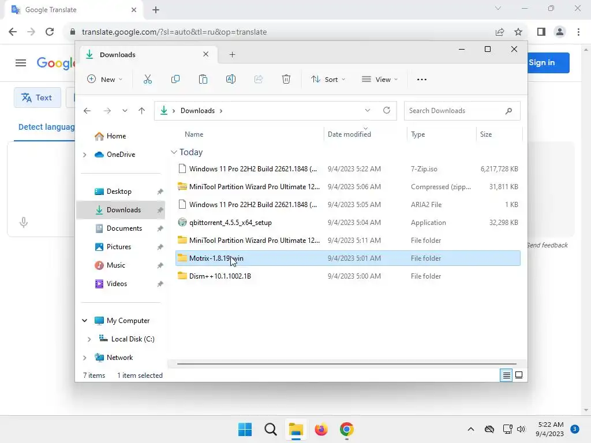Click File Explorer icon on taskbar
This screenshot has height=443, width=591.
click(x=296, y=429)
